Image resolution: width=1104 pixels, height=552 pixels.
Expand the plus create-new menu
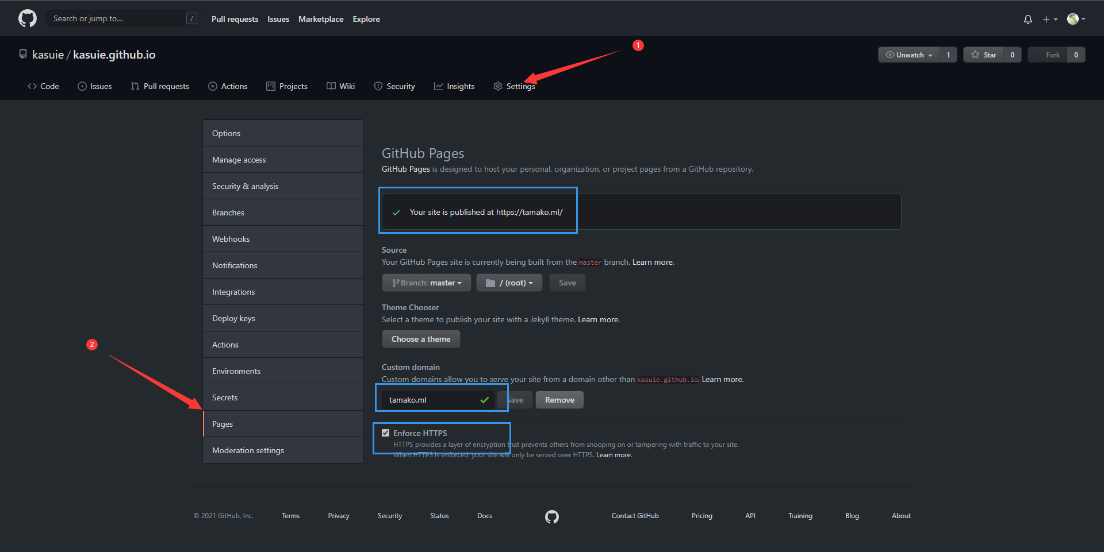1050,19
